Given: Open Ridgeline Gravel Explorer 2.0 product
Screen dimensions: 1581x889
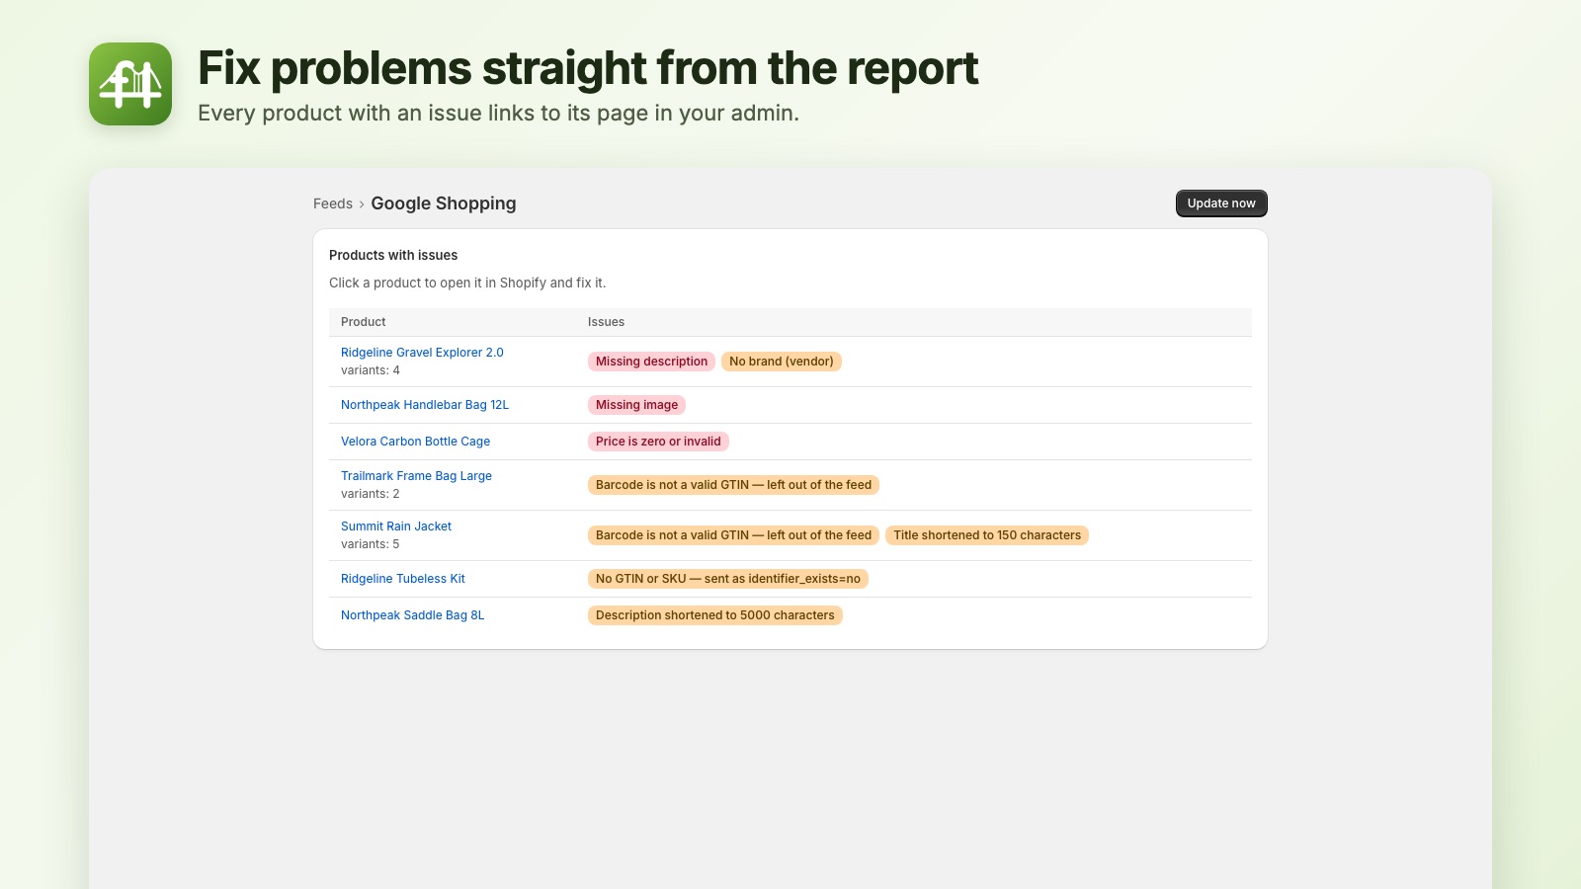Looking at the screenshot, I should click(x=422, y=353).
